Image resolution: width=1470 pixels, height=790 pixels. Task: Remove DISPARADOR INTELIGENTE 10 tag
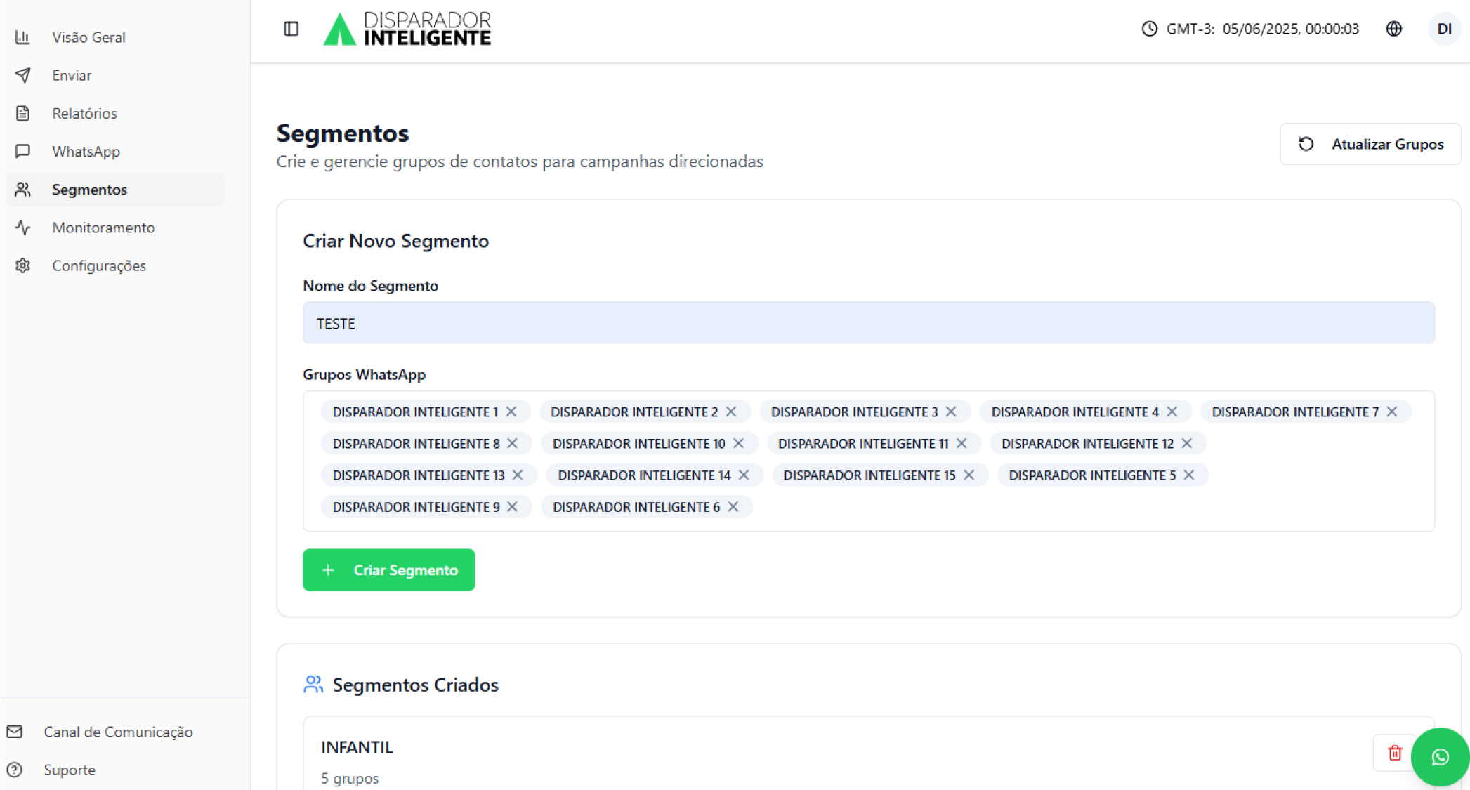pyautogui.click(x=738, y=443)
